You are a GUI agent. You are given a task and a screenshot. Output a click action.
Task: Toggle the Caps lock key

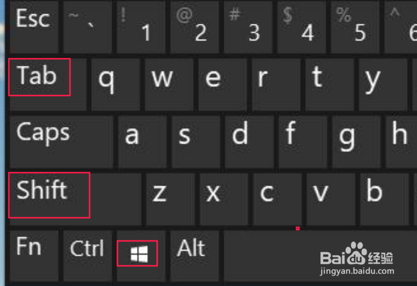pos(61,142)
